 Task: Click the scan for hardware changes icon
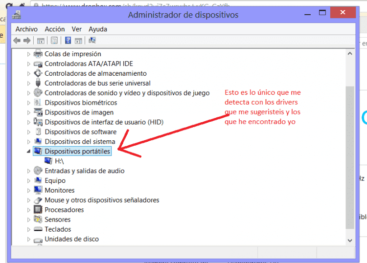pyautogui.click(x=92, y=41)
